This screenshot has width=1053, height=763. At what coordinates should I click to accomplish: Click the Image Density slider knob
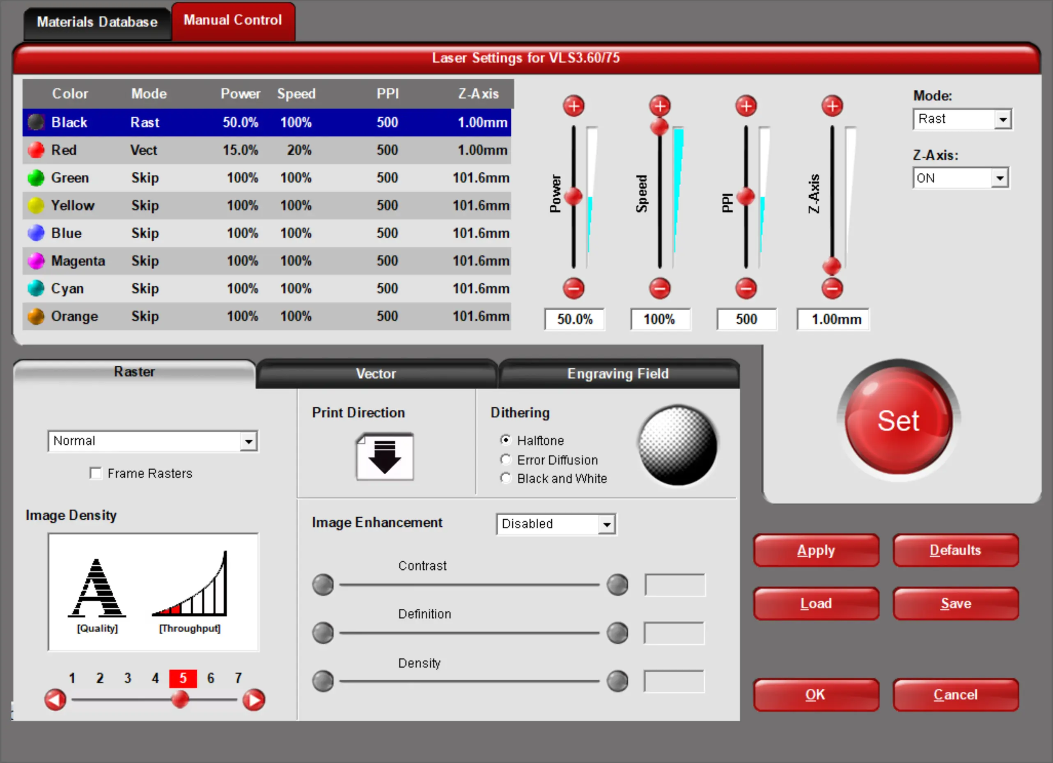[x=180, y=699]
